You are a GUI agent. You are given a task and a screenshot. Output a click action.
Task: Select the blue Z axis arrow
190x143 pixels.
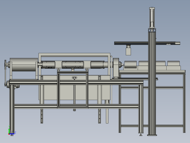[12, 134]
